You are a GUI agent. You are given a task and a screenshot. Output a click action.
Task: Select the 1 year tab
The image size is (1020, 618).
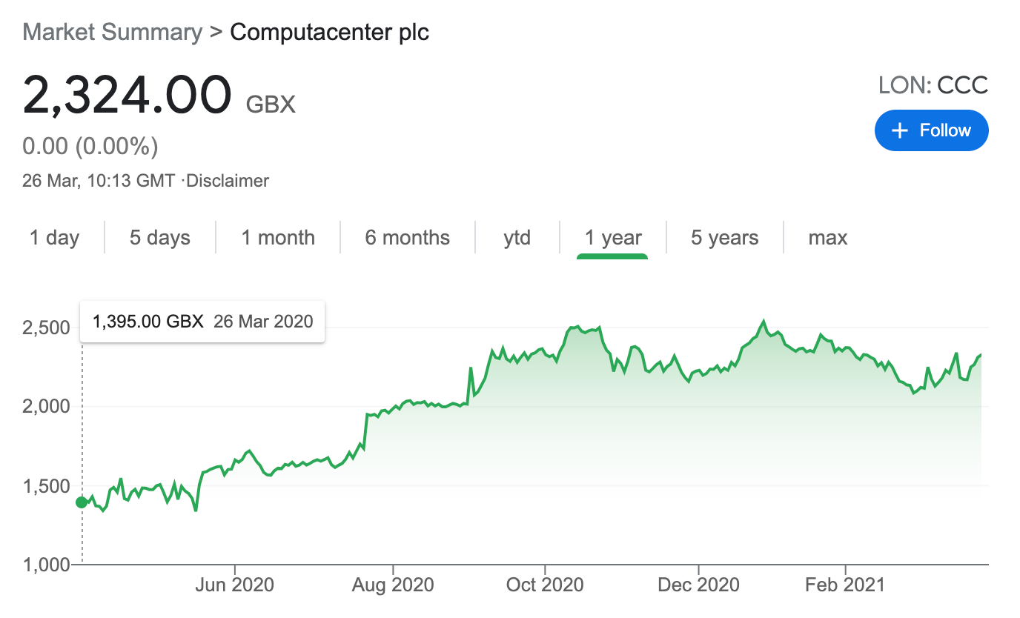click(x=613, y=238)
